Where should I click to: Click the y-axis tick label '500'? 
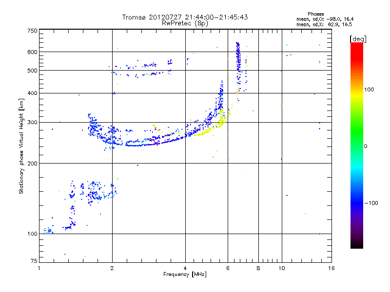click(x=32, y=71)
